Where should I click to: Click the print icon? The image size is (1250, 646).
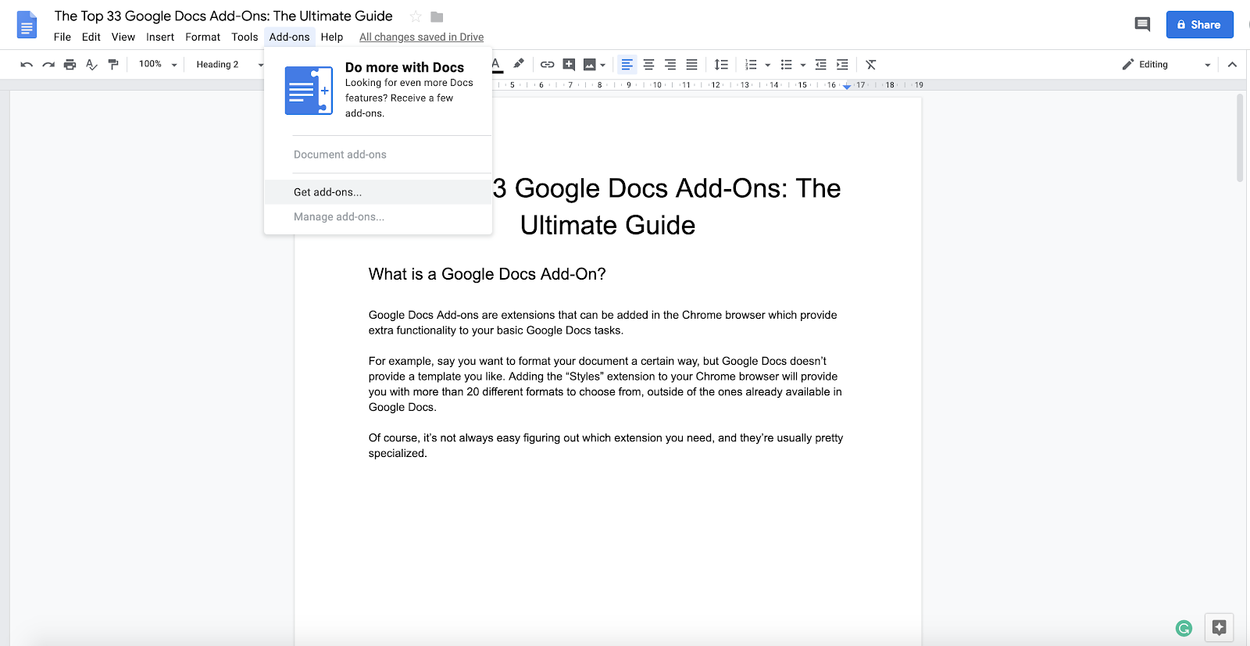point(70,65)
